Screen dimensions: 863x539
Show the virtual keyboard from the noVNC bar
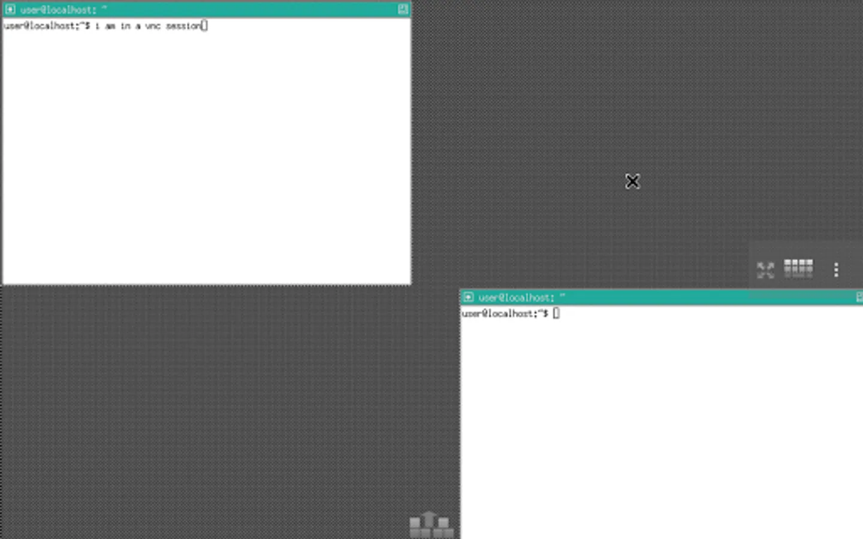[x=798, y=269]
